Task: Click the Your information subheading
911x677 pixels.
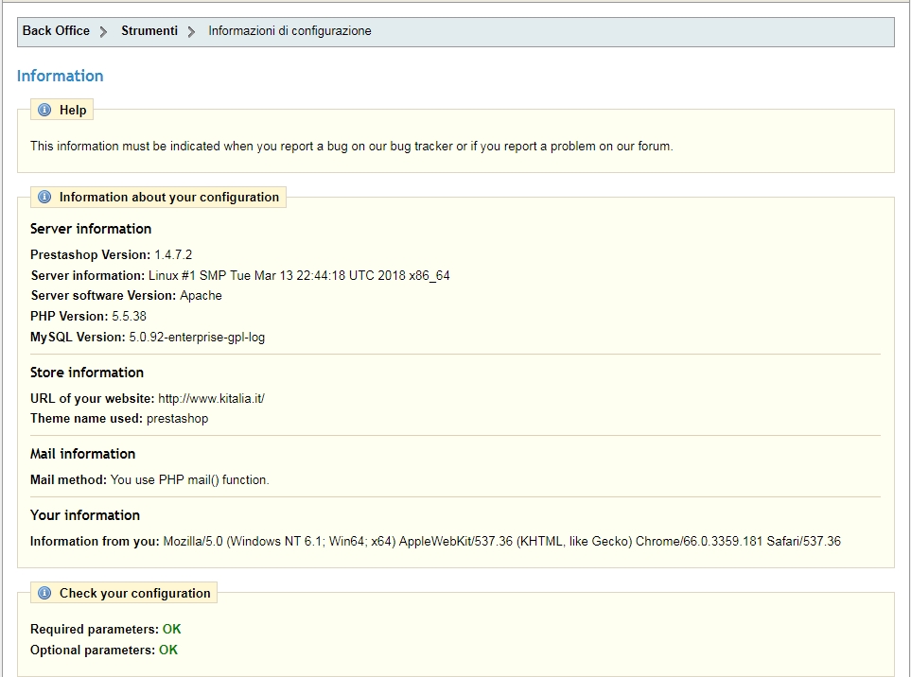Action: [x=85, y=515]
